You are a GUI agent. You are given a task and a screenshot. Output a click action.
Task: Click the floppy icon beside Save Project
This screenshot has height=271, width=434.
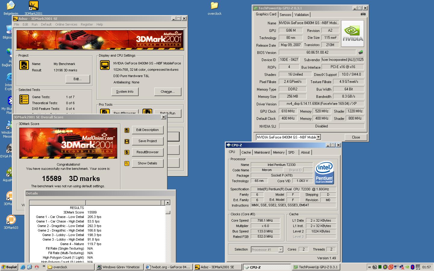[127, 141]
